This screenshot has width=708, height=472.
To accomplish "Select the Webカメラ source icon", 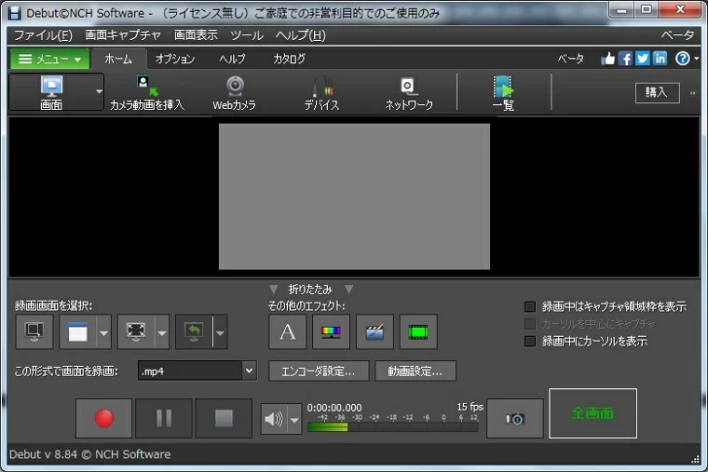I will pyautogui.click(x=235, y=93).
